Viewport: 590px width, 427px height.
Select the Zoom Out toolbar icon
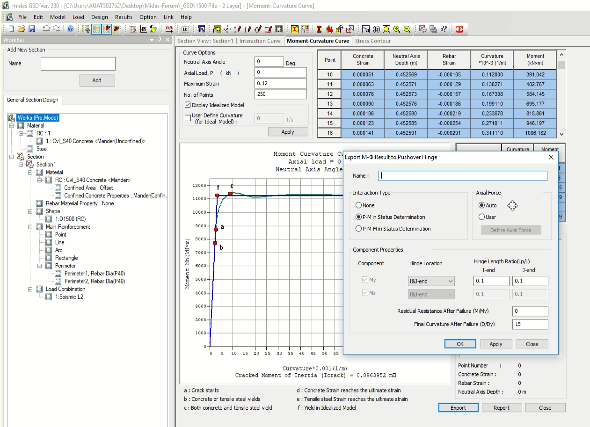(x=406, y=29)
